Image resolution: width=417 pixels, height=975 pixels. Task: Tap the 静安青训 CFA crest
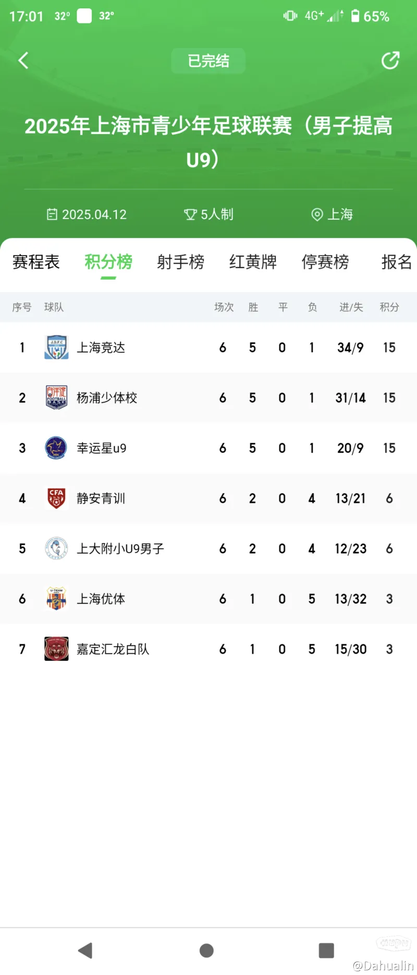point(56,498)
